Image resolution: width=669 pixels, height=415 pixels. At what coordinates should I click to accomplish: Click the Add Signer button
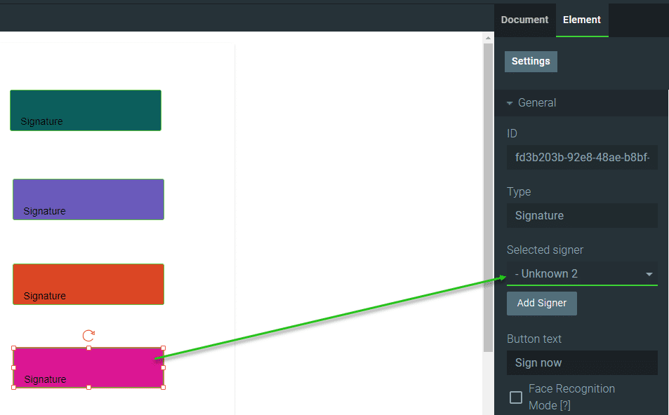(x=541, y=304)
